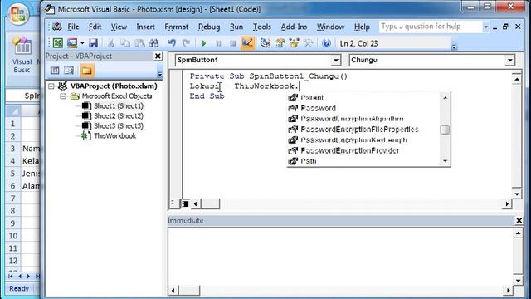Click the Visual Basic ribbon button in Excel
The image size is (531, 299).
click(x=22, y=55)
